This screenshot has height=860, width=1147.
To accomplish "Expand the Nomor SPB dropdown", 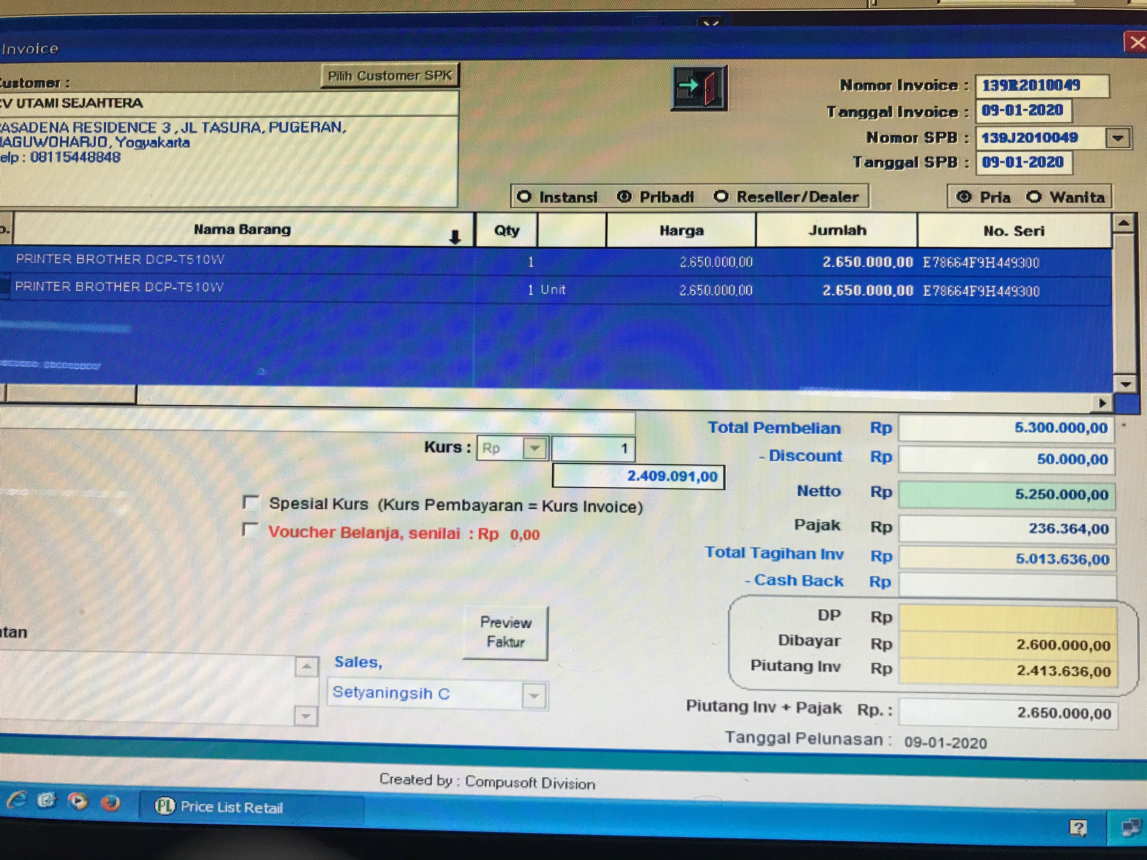I will click(x=1117, y=138).
